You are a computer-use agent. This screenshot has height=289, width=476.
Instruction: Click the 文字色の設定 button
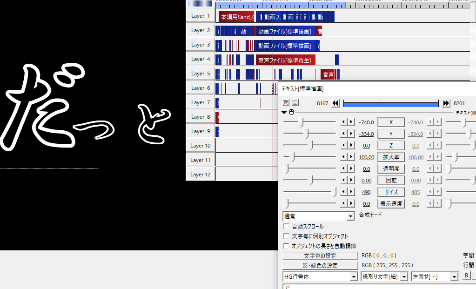coord(320,256)
